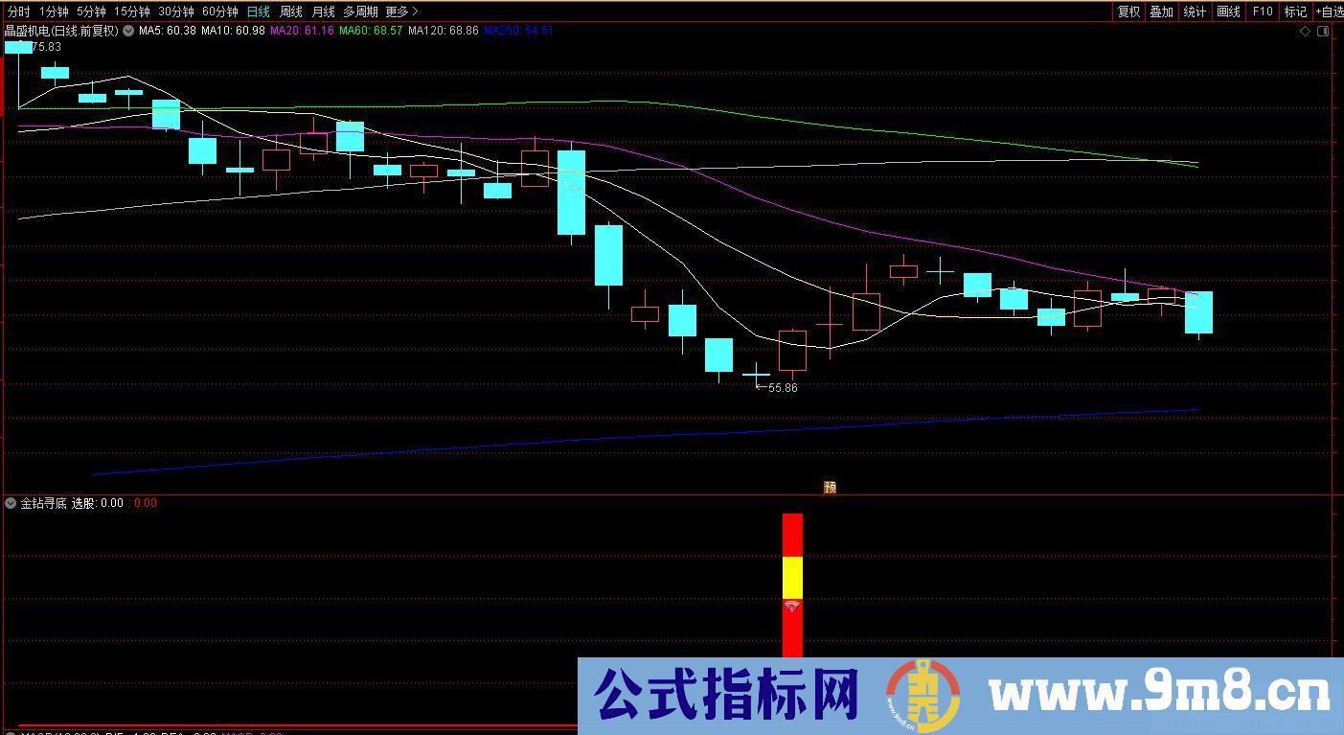The image size is (1344, 735).
Task: Expand the 更多 period options dropdown
Action: point(399,11)
